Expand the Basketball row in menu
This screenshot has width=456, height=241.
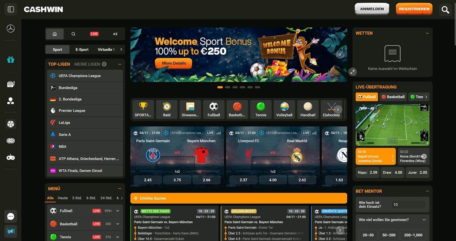[117, 224]
